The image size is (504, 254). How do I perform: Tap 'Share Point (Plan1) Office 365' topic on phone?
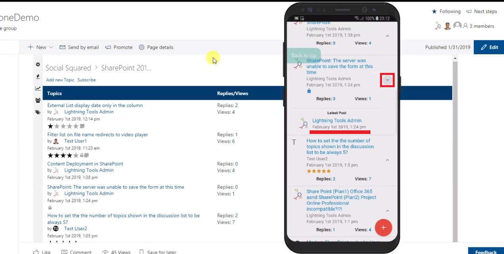click(341, 200)
